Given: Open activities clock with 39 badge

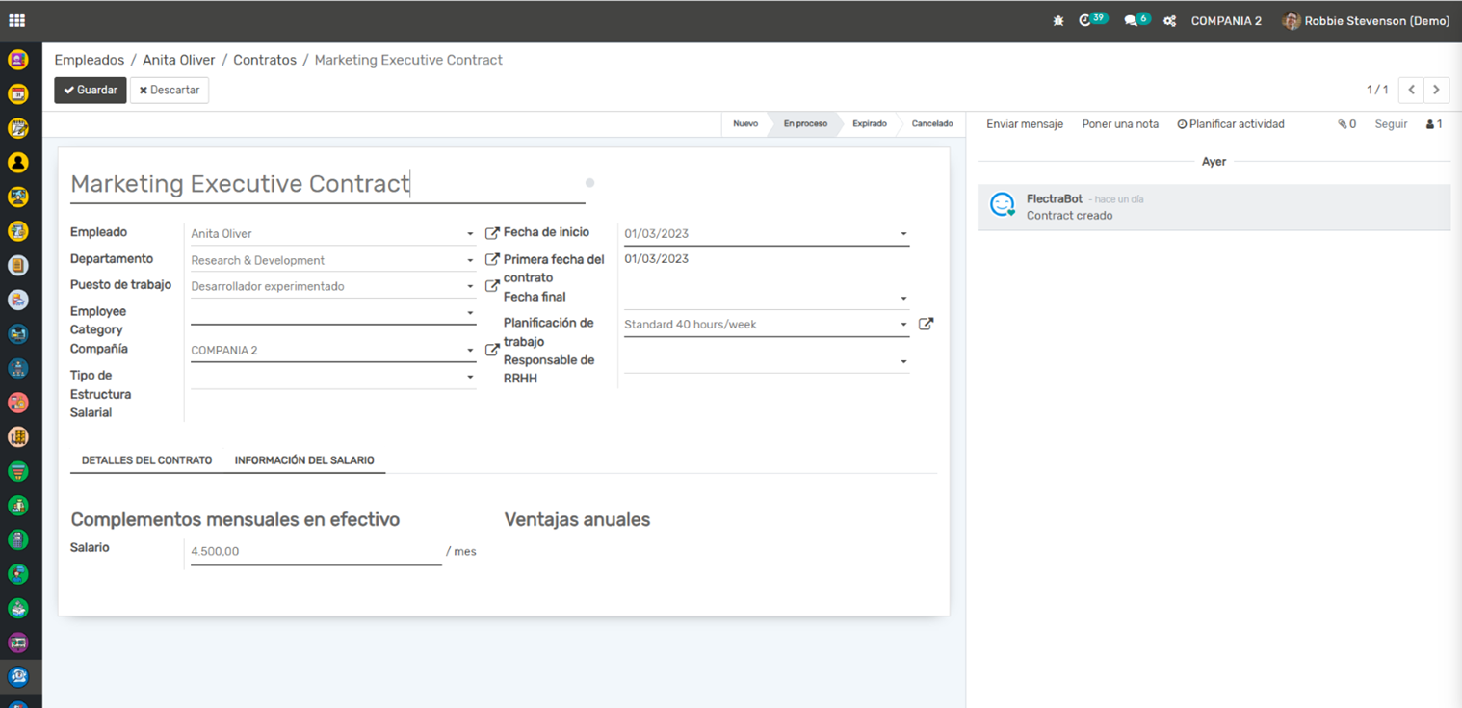Looking at the screenshot, I should (x=1086, y=20).
